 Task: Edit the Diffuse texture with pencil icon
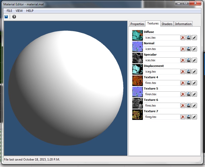194,38
